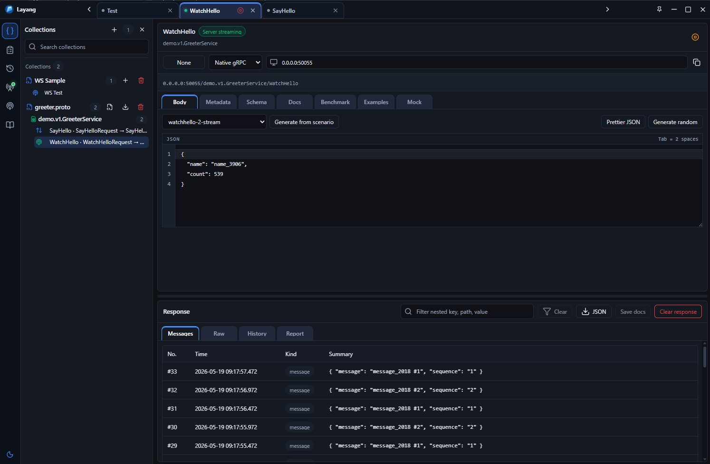Screen dimensions: 710x464
Task: Close the WatchHello tab
Action: (253, 10)
